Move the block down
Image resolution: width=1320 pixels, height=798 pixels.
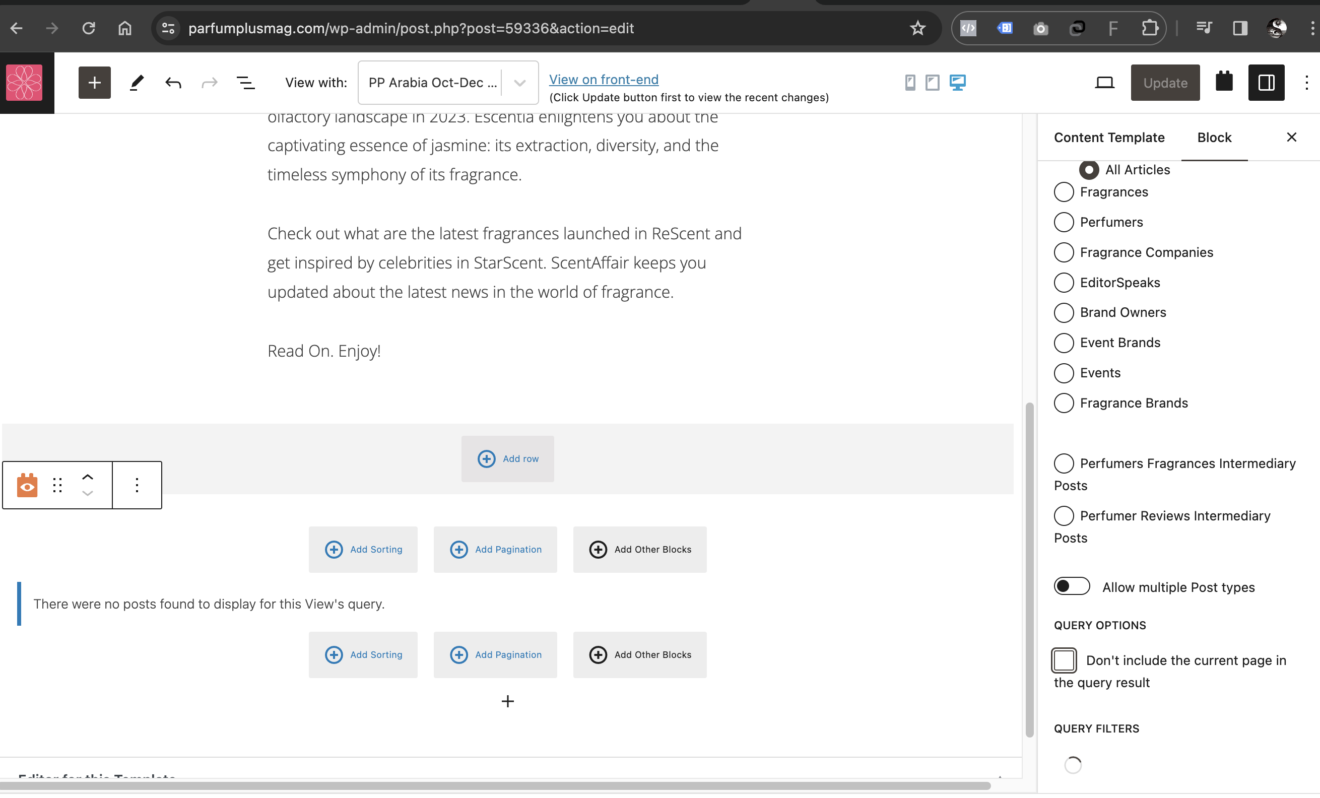[88, 494]
